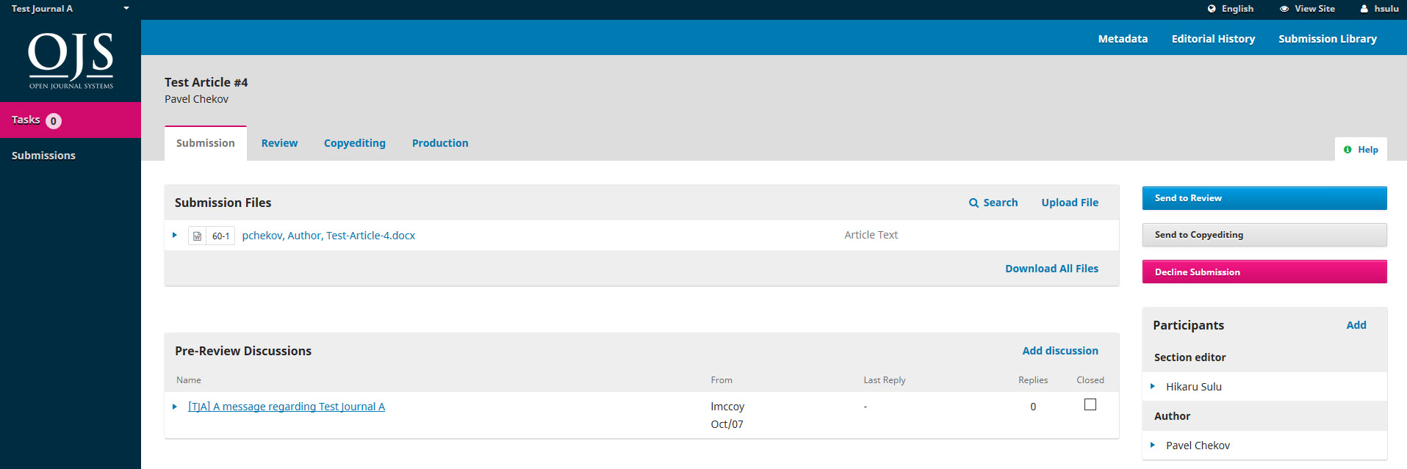Viewport: 1407px width, 469px height.
Task: Expand the Test-Article-4.docx file row
Action: [175, 236]
